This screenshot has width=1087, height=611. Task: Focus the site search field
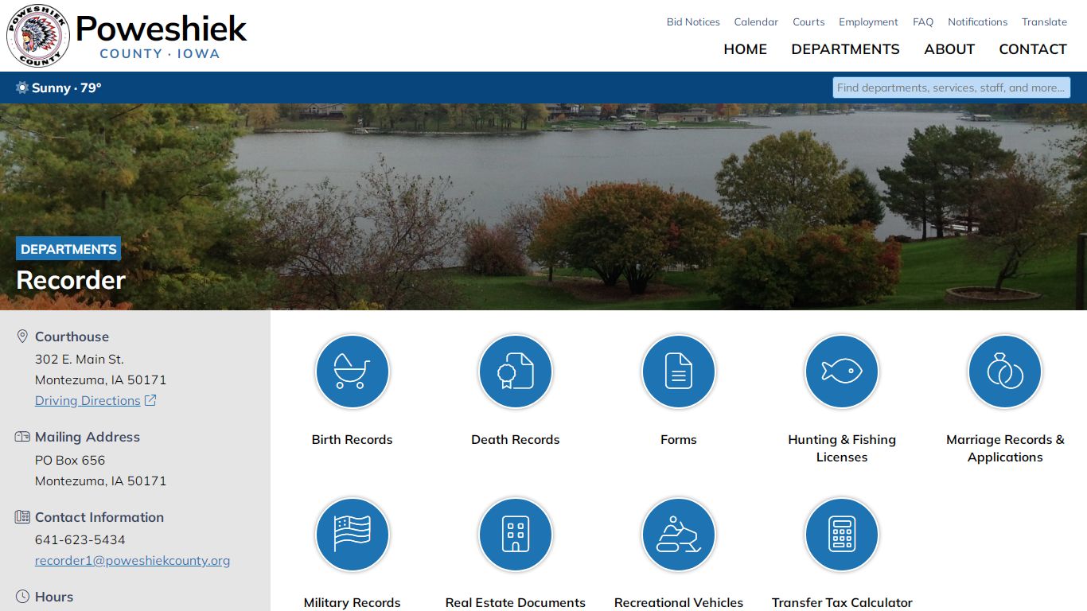coord(952,88)
